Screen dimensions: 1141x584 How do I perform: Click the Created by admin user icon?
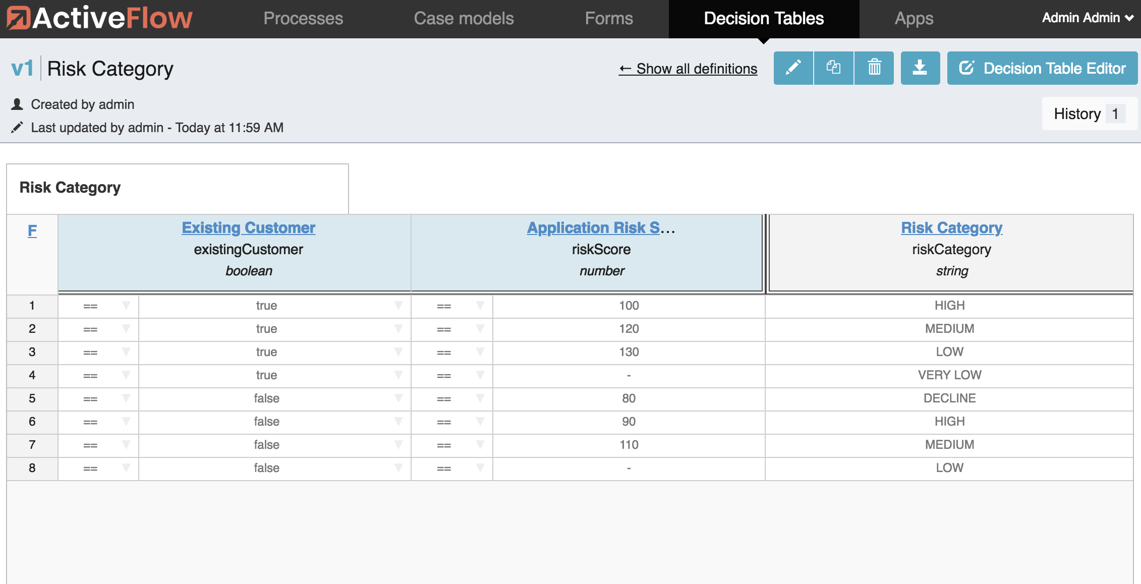coord(17,104)
